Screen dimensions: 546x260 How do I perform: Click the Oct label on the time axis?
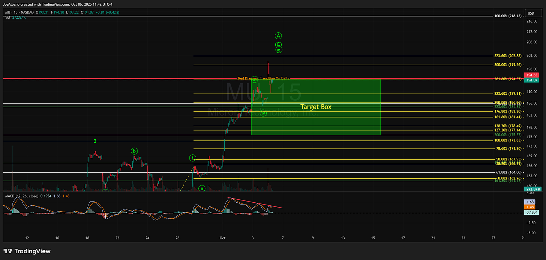click(223, 238)
